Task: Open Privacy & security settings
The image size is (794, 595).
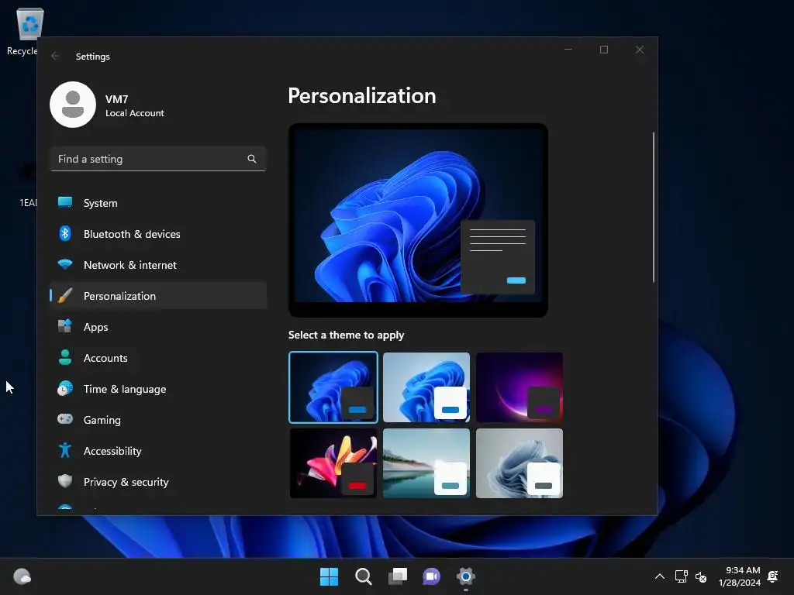Action: pyautogui.click(x=158, y=482)
